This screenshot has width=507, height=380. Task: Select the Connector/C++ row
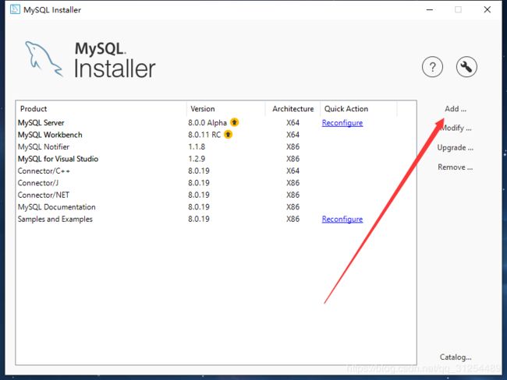click(x=215, y=171)
